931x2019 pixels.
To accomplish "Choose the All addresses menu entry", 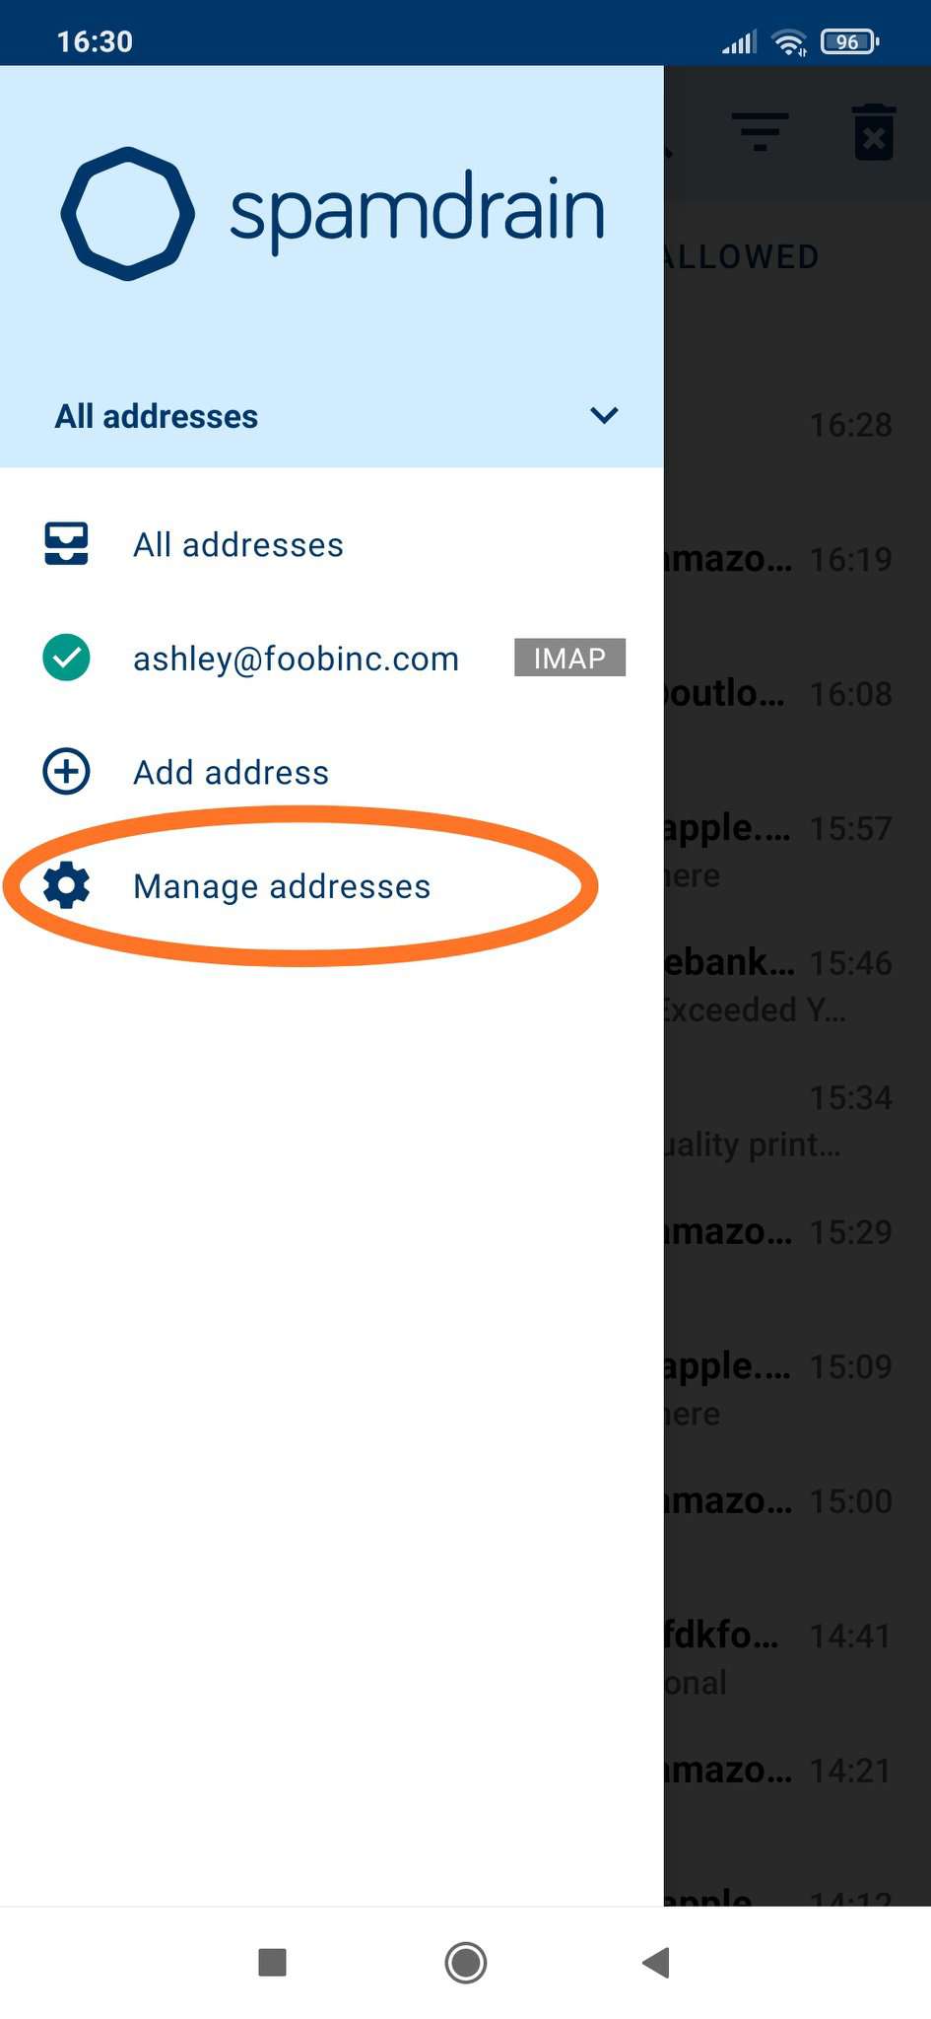I will [x=332, y=544].
